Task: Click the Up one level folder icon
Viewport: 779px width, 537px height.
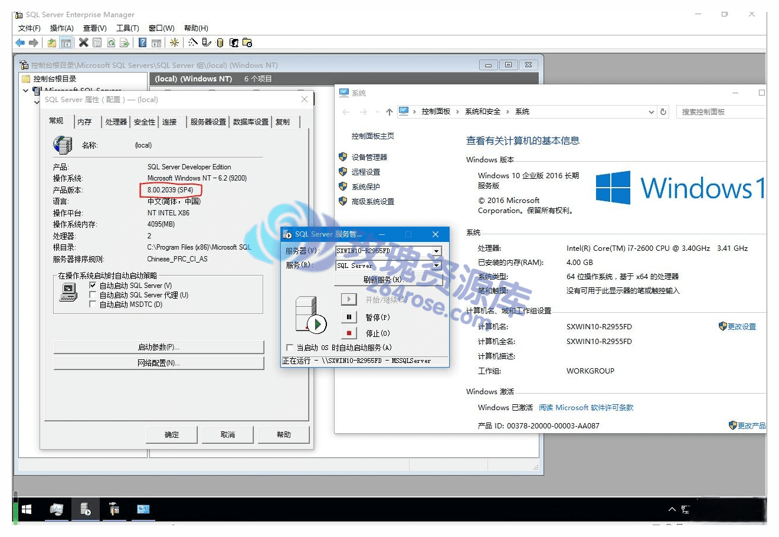Action: point(52,42)
